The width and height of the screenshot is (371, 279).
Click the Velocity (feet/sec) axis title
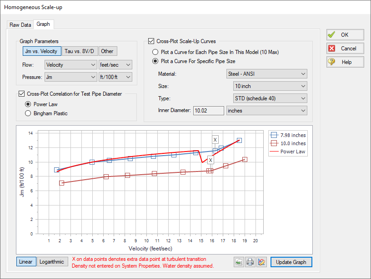[x=150, y=249]
